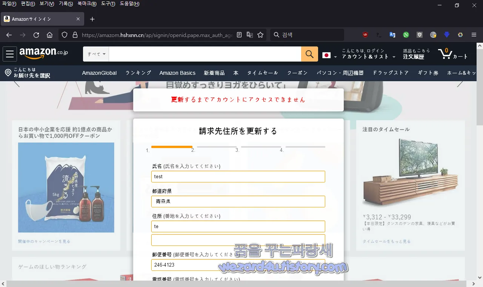Click the orange Amazon search magnifier button
483x287 pixels.
click(309, 54)
